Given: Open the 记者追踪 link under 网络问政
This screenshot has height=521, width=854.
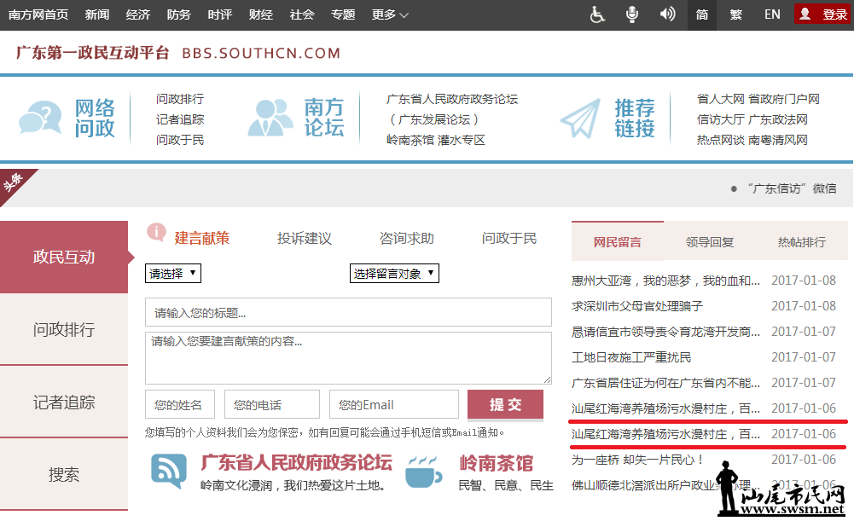Looking at the screenshot, I should point(180,119).
